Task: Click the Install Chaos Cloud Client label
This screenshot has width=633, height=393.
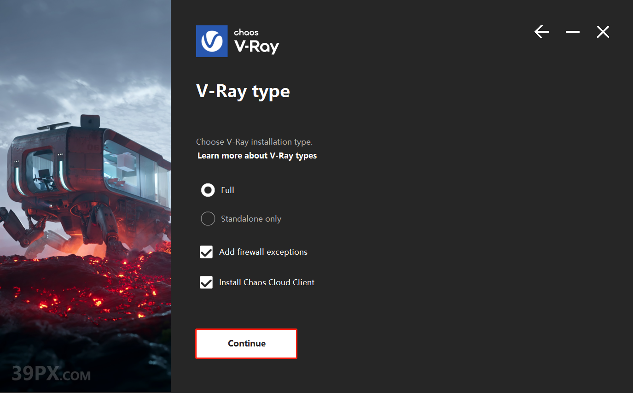Action: (267, 282)
